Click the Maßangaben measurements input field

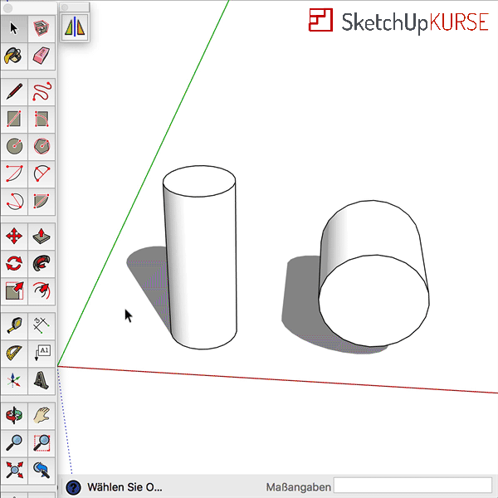pos(413,486)
